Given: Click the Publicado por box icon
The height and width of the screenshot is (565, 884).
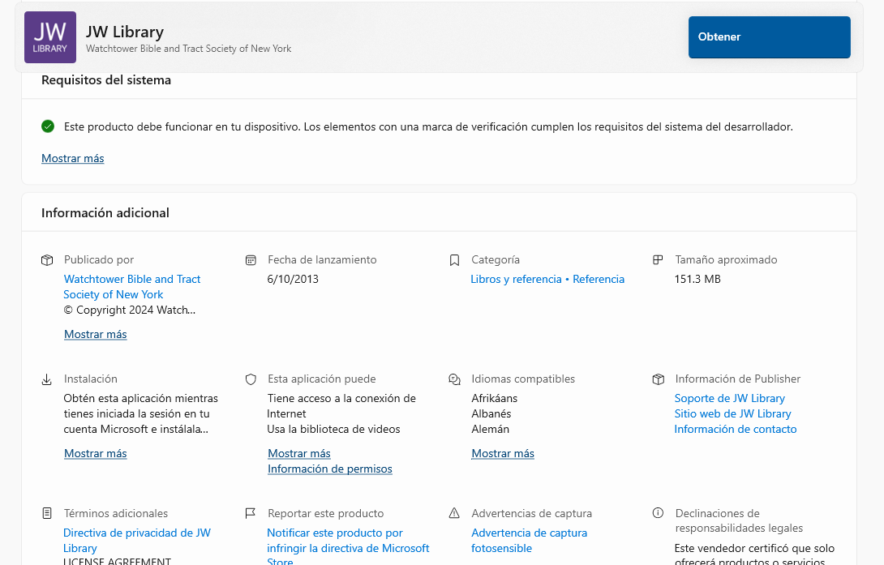Looking at the screenshot, I should [47, 259].
